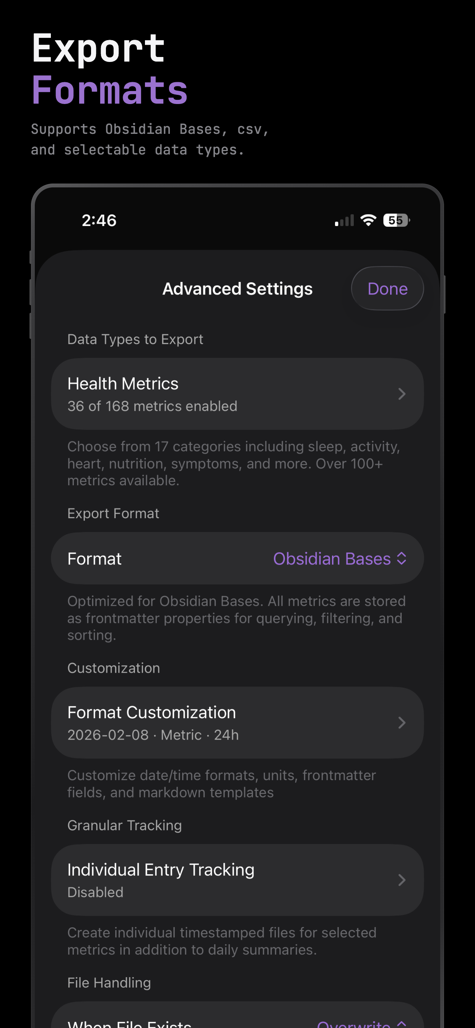Open Health Metrics via its chevron arrow

tap(402, 394)
